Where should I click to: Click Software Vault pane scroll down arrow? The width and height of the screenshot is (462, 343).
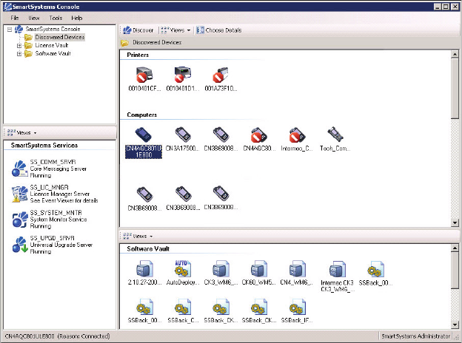[455, 325]
